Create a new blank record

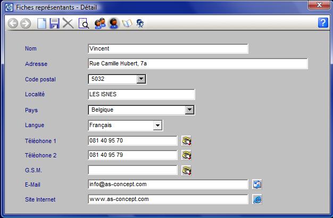coord(41,23)
